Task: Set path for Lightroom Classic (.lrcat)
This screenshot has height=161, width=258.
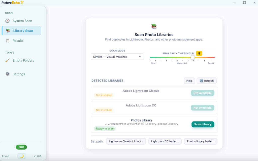Action: (126, 141)
